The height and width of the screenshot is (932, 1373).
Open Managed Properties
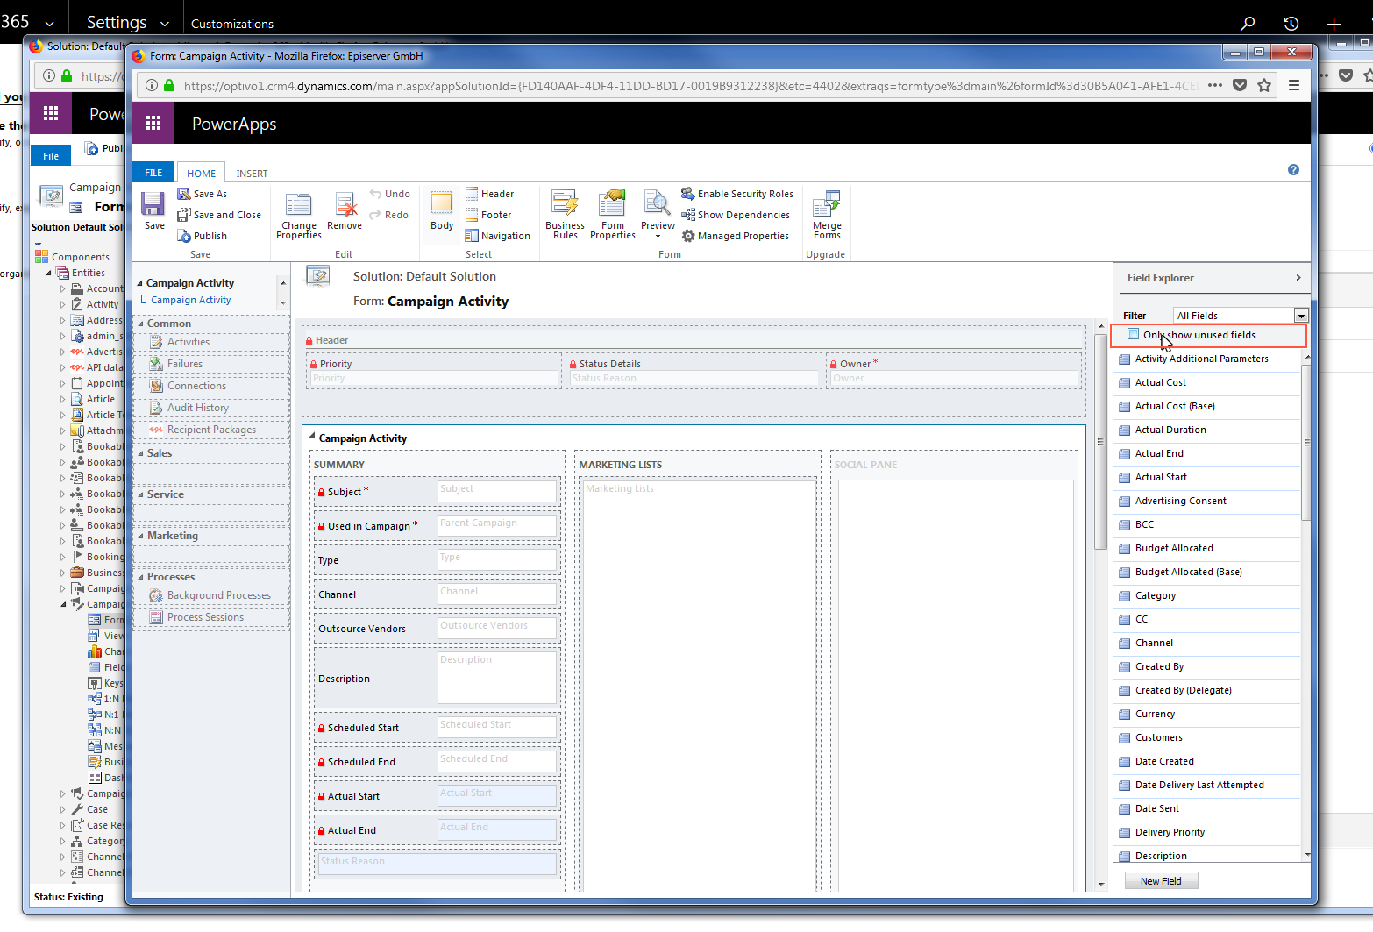pyautogui.click(x=736, y=236)
